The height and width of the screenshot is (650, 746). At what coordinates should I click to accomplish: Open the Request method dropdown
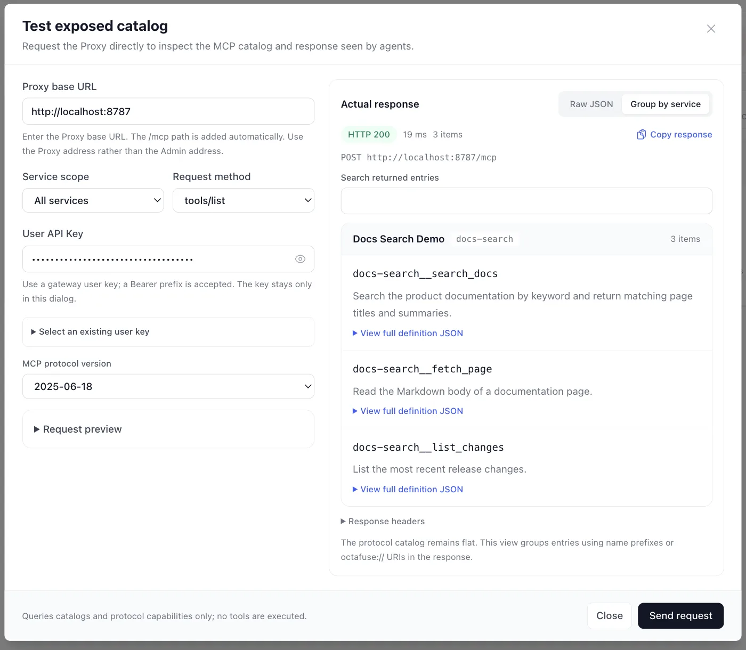tap(244, 200)
